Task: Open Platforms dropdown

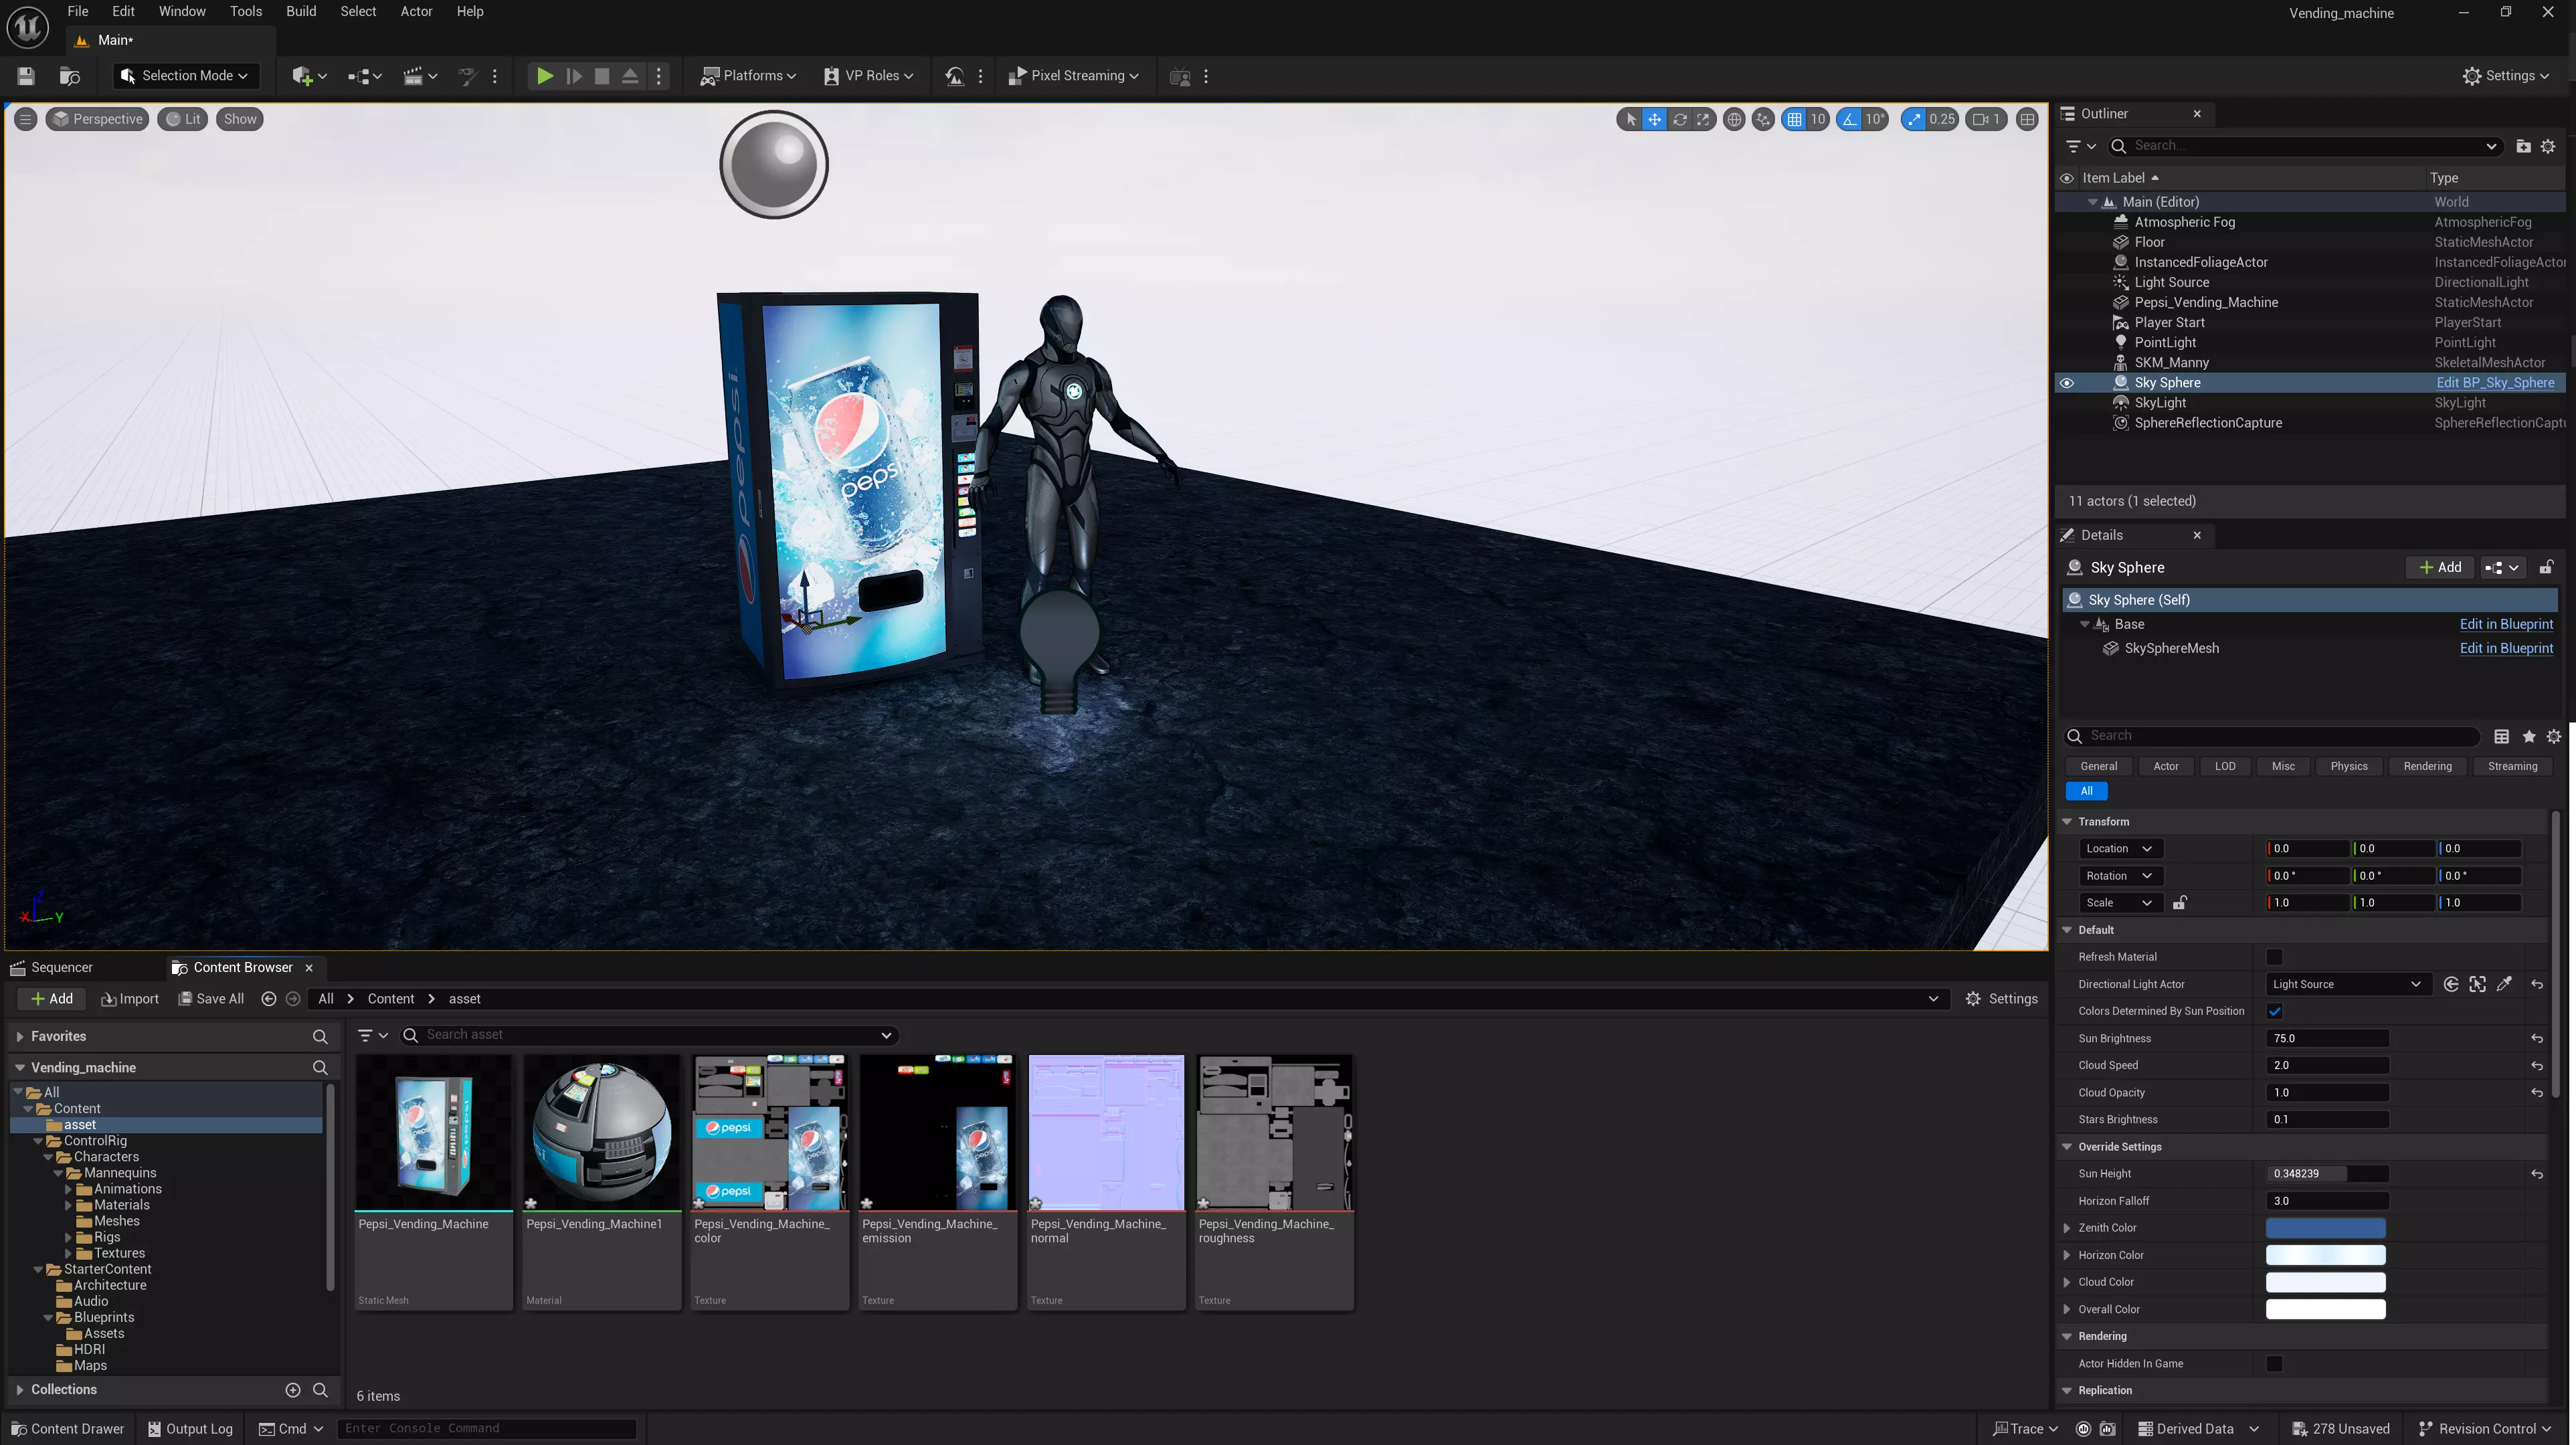Action: tap(748, 76)
